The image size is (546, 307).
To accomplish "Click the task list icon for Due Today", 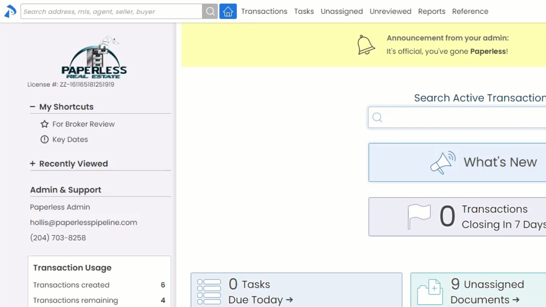I will (x=209, y=292).
